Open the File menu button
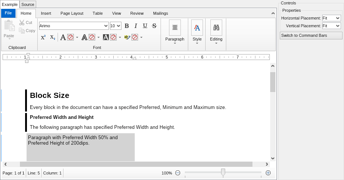Screen dimensions: 344x180 (8, 13)
